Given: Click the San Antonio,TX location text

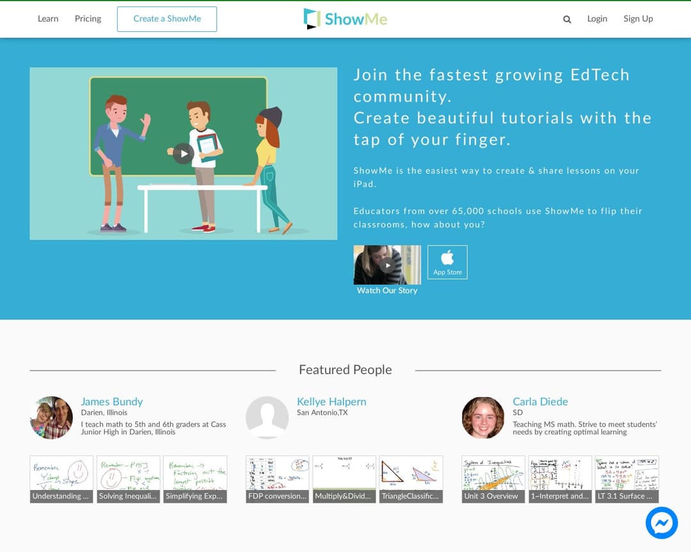Looking at the screenshot, I should 322,413.
